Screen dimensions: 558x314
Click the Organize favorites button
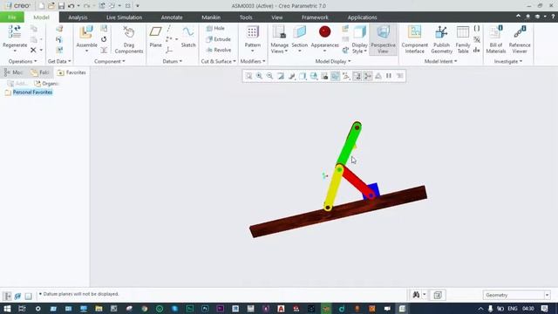click(x=46, y=84)
